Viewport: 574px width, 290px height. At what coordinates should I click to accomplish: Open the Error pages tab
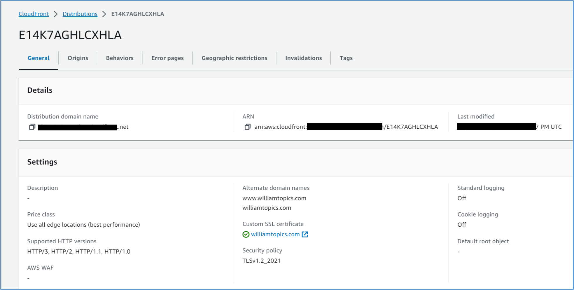[167, 58]
